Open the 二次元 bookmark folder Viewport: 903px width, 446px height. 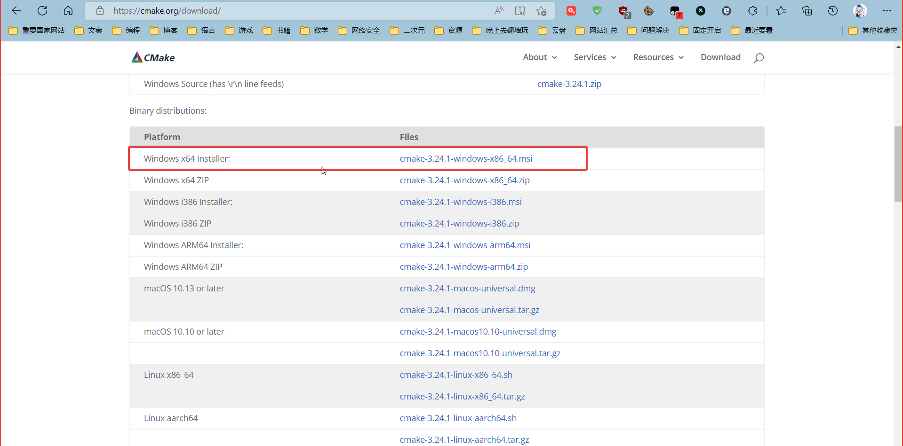pos(408,31)
